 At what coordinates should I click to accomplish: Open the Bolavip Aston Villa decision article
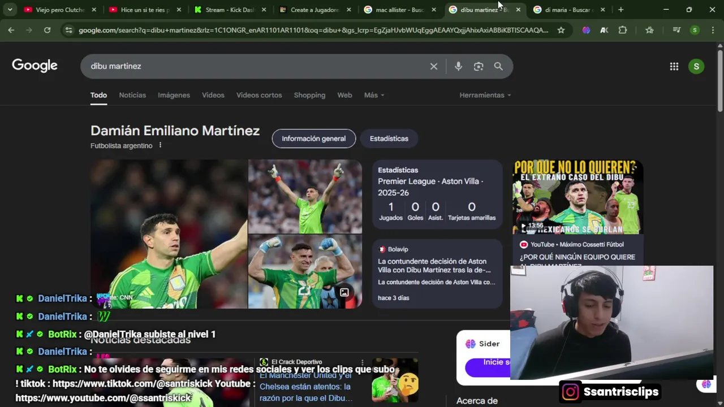tap(437, 274)
